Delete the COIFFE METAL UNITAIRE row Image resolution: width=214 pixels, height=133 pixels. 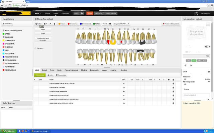coord(173,87)
